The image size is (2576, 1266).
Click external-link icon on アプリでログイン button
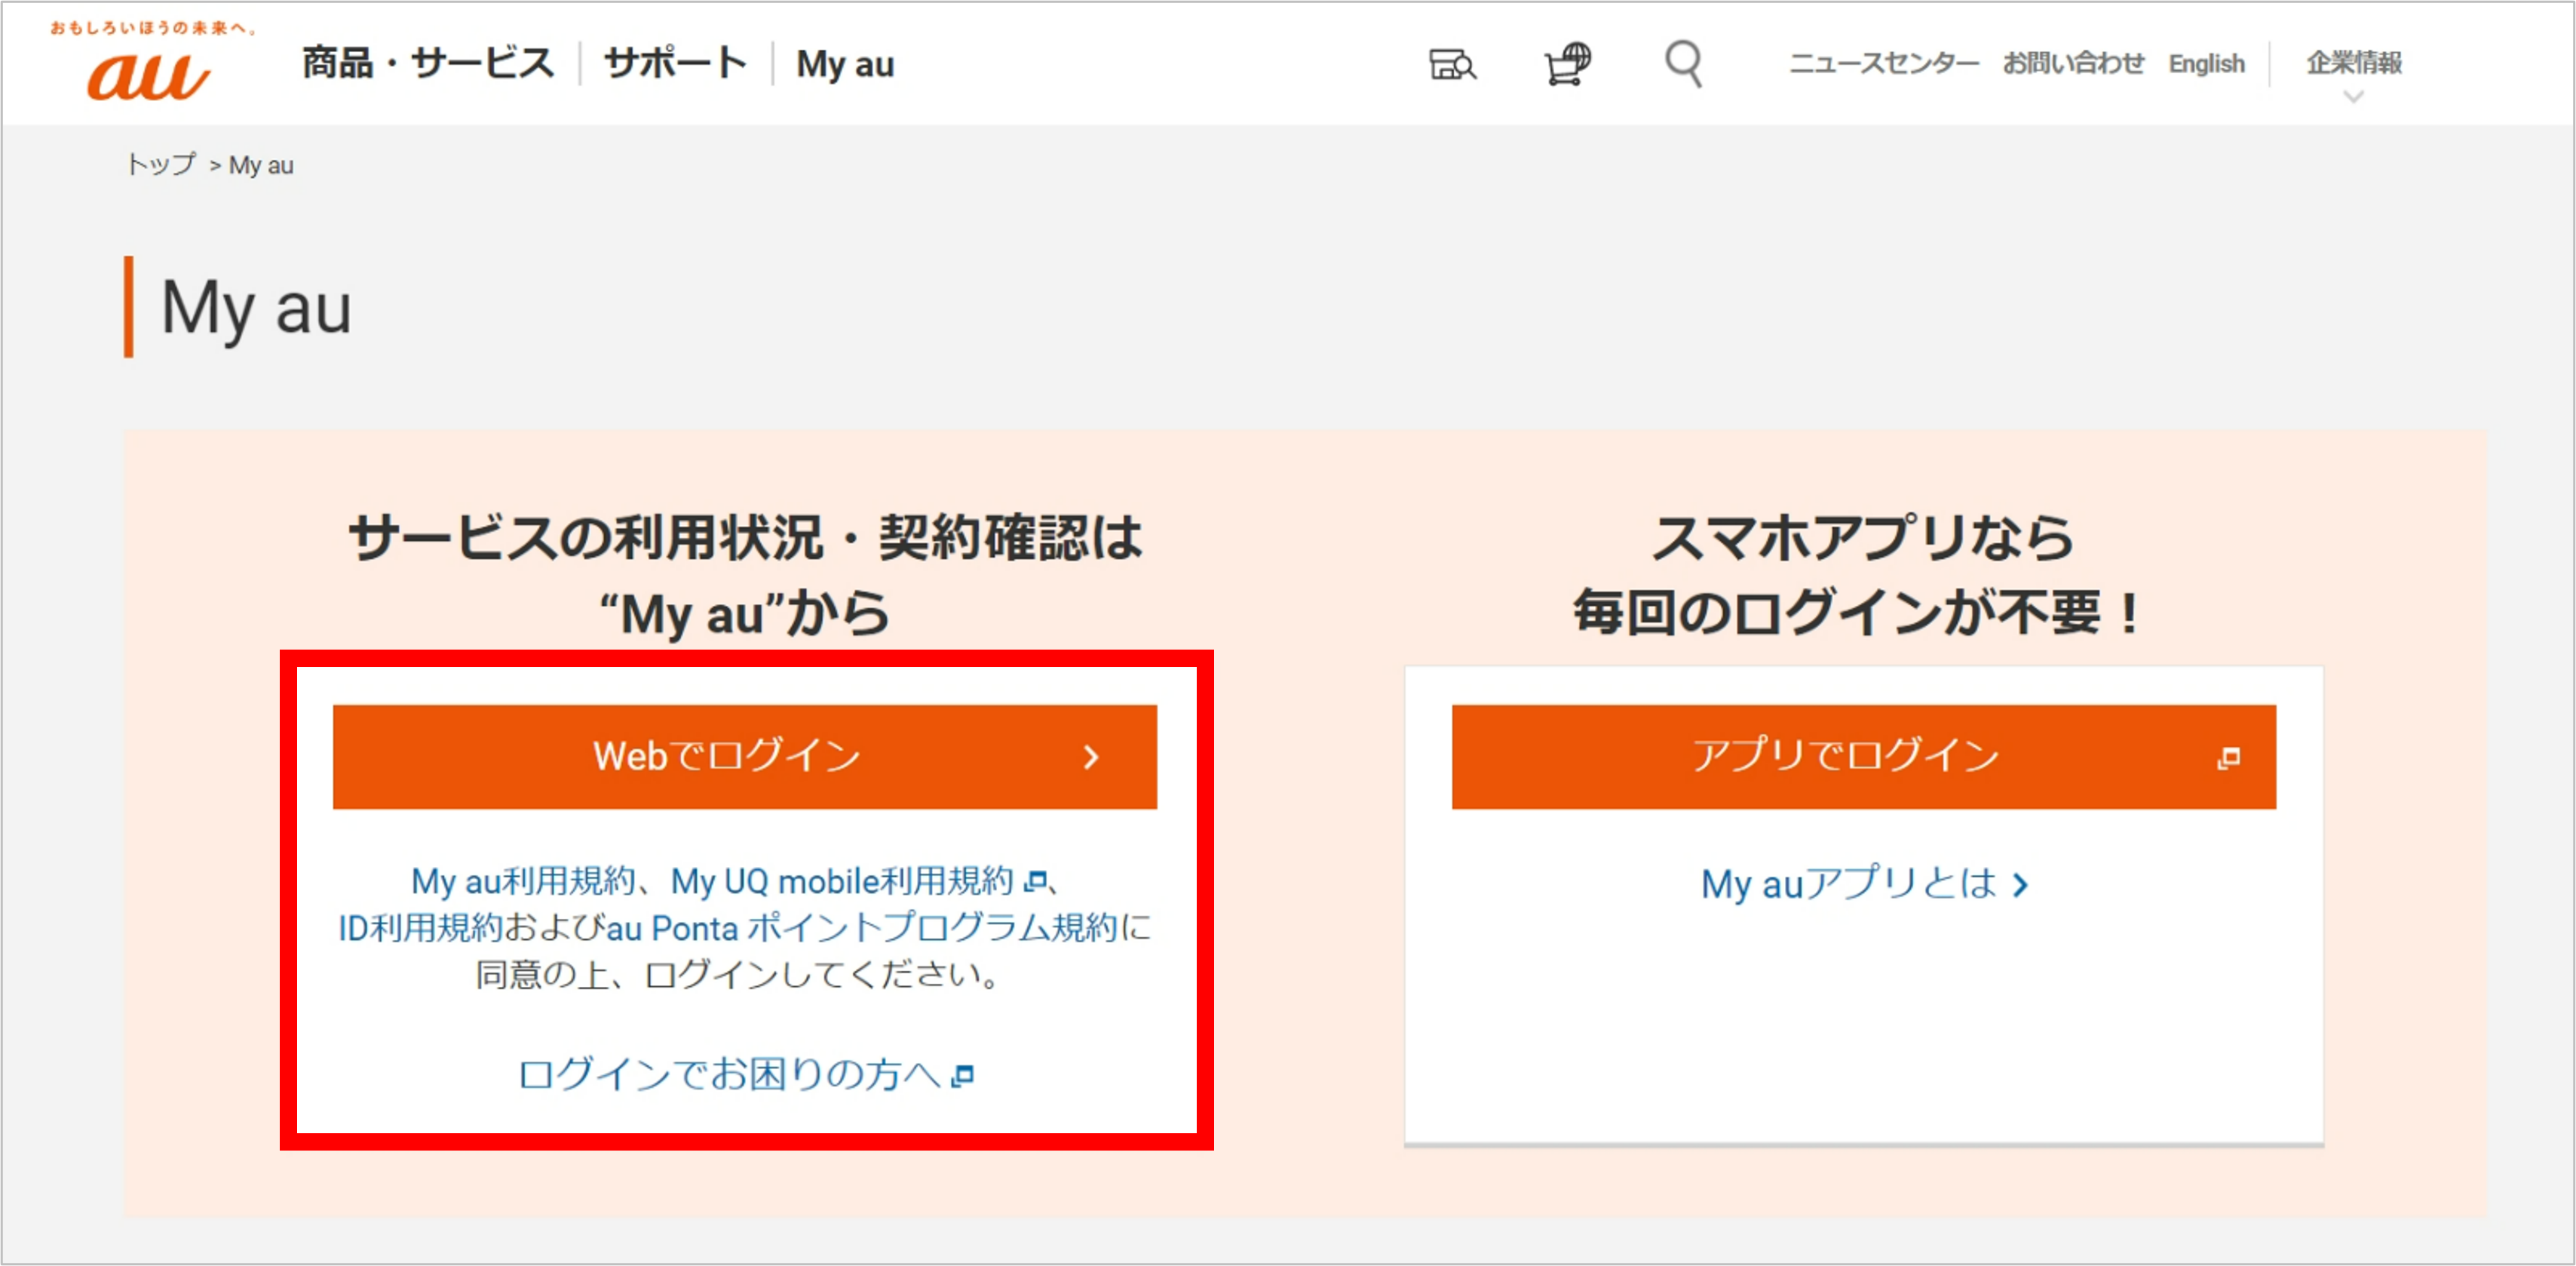pos(2228,758)
